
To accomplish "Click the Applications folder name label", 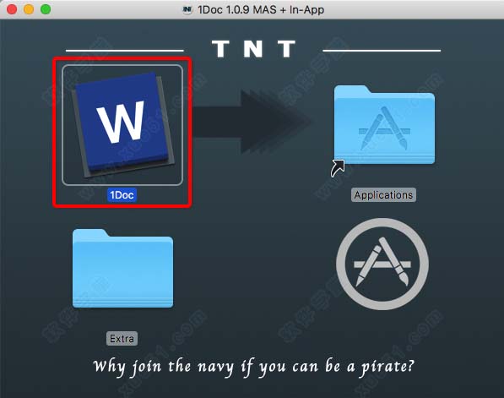I will pyautogui.click(x=383, y=195).
